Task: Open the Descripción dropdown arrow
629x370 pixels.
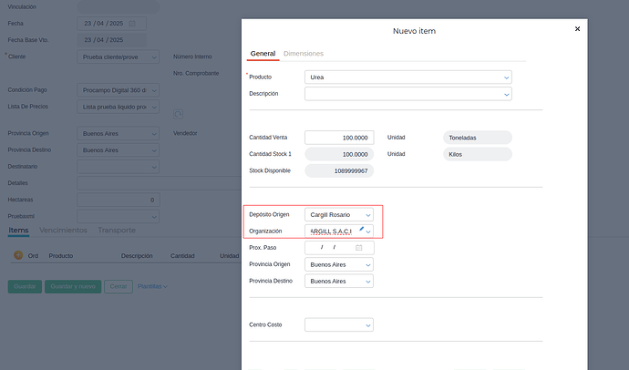Action: click(x=506, y=94)
